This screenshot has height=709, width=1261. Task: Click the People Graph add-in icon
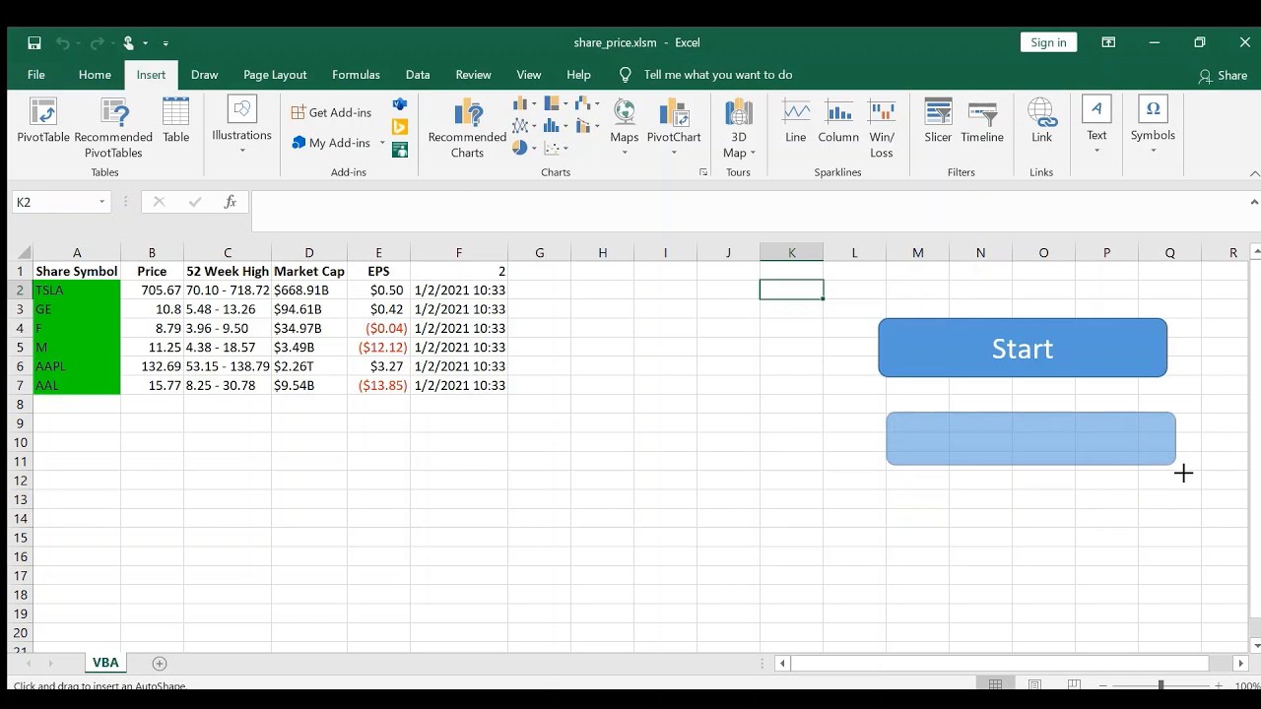pos(400,150)
